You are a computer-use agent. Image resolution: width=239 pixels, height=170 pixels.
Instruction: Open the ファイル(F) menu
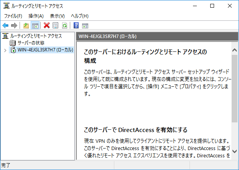click(x=13, y=16)
